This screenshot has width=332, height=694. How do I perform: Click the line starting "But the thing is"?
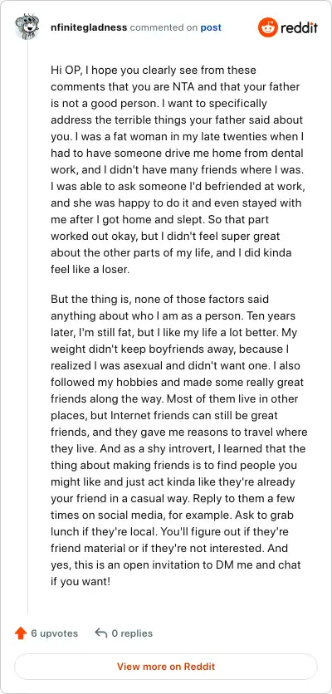[160, 300]
